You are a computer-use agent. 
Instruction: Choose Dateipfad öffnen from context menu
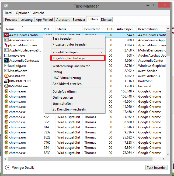point(64,92)
